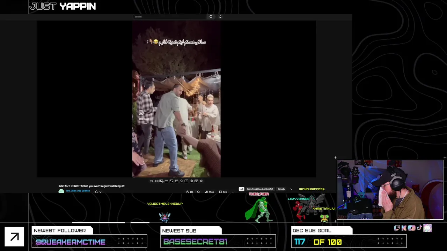Open the gear settings icon below the player
Screen dimensions: 447x251
click(x=201, y=181)
